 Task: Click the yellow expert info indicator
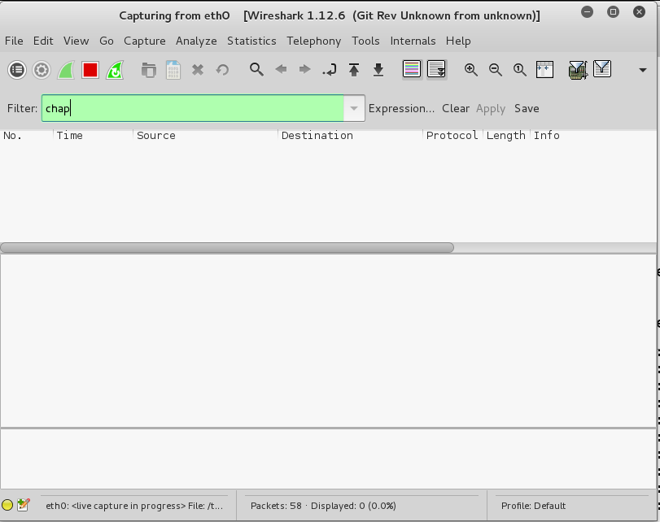pyautogui.click(x=7, y=505)
